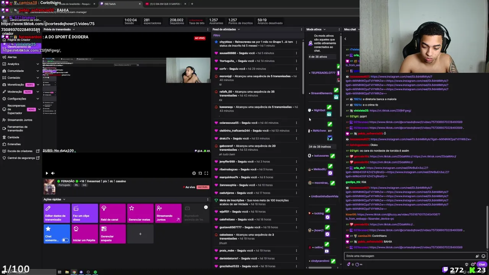Select mod user Nightbot
Viewport: 489px width, 275px height.
pyautogui.click(x=319, y=110)
